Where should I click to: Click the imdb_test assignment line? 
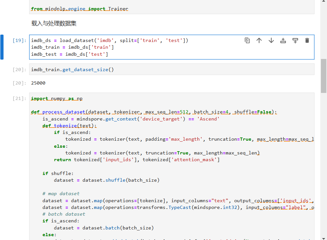69,54
